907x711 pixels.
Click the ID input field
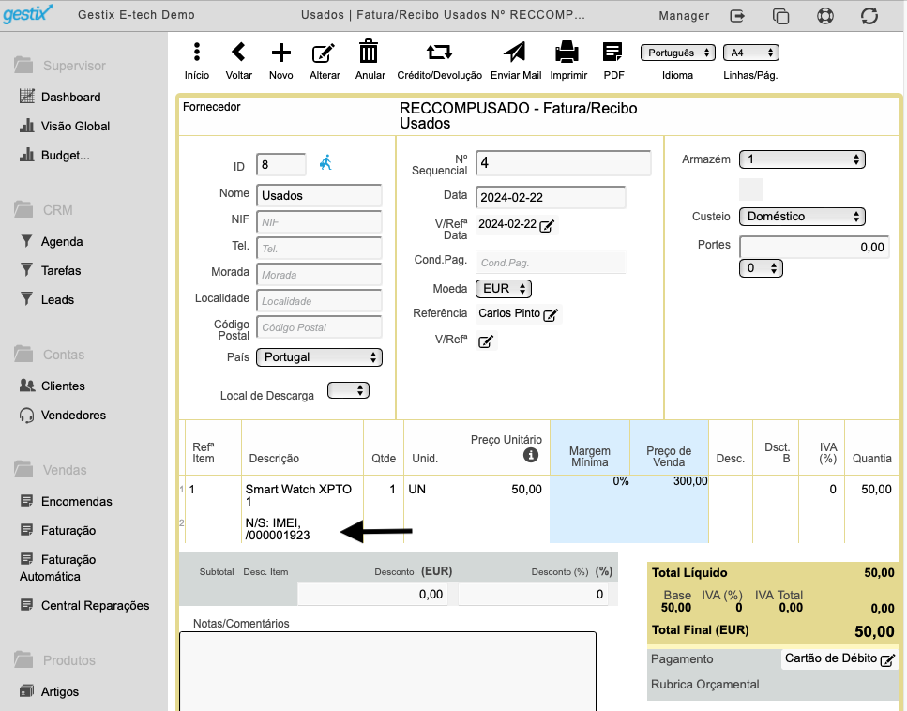[281, 165]
